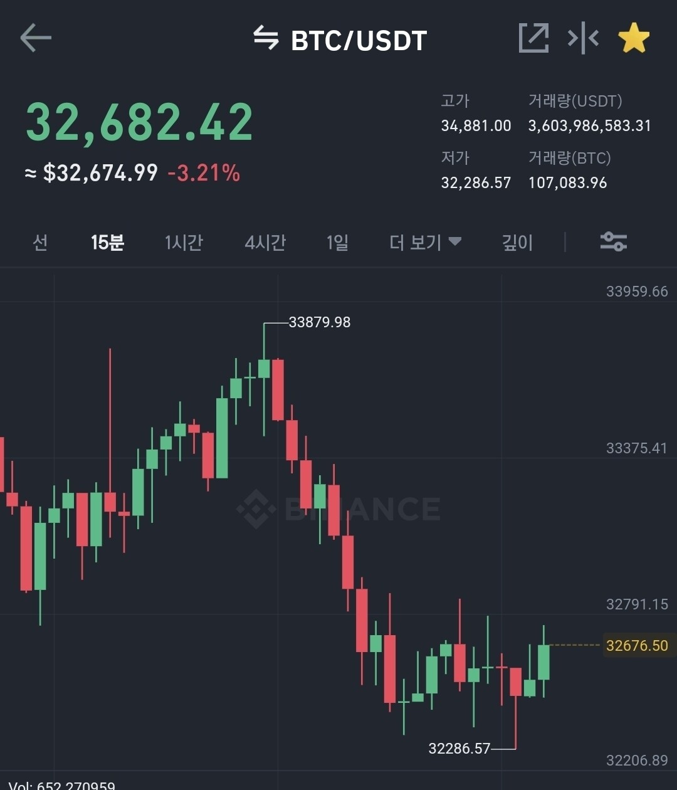Tap the -3.21% price change text

pos(204,172)
